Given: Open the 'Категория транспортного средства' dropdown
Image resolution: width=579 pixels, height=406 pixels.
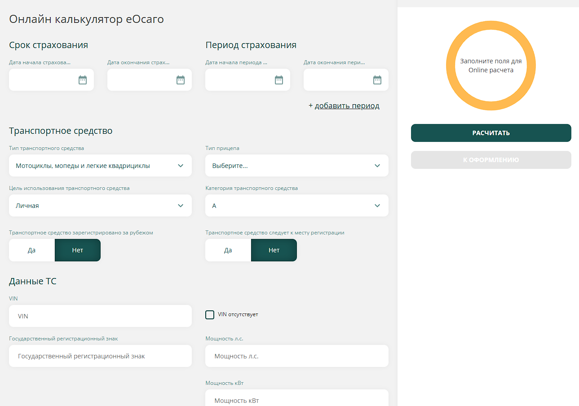Looking at the screenshot, I should click(x=297, y=206).
